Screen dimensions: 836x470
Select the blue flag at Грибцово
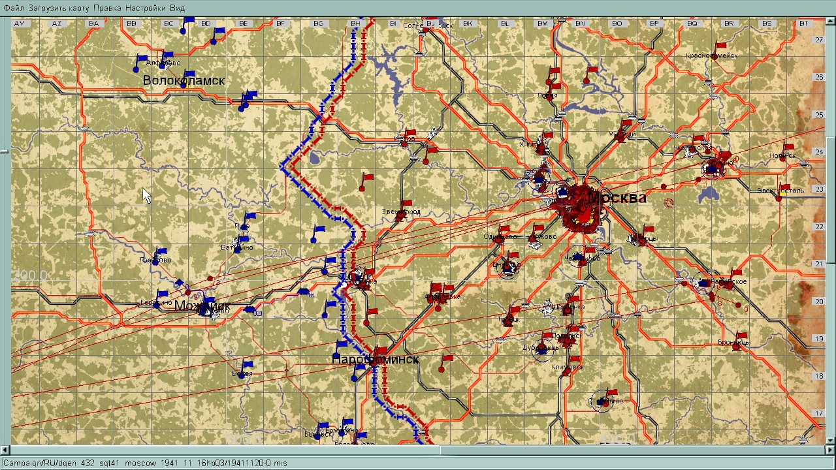(159, 255)
